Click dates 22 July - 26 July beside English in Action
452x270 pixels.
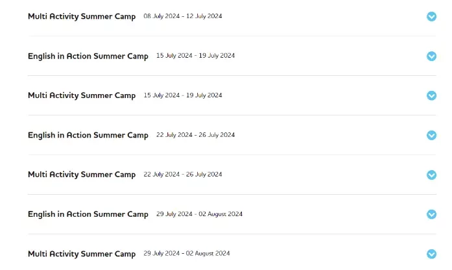click(195, 135)
